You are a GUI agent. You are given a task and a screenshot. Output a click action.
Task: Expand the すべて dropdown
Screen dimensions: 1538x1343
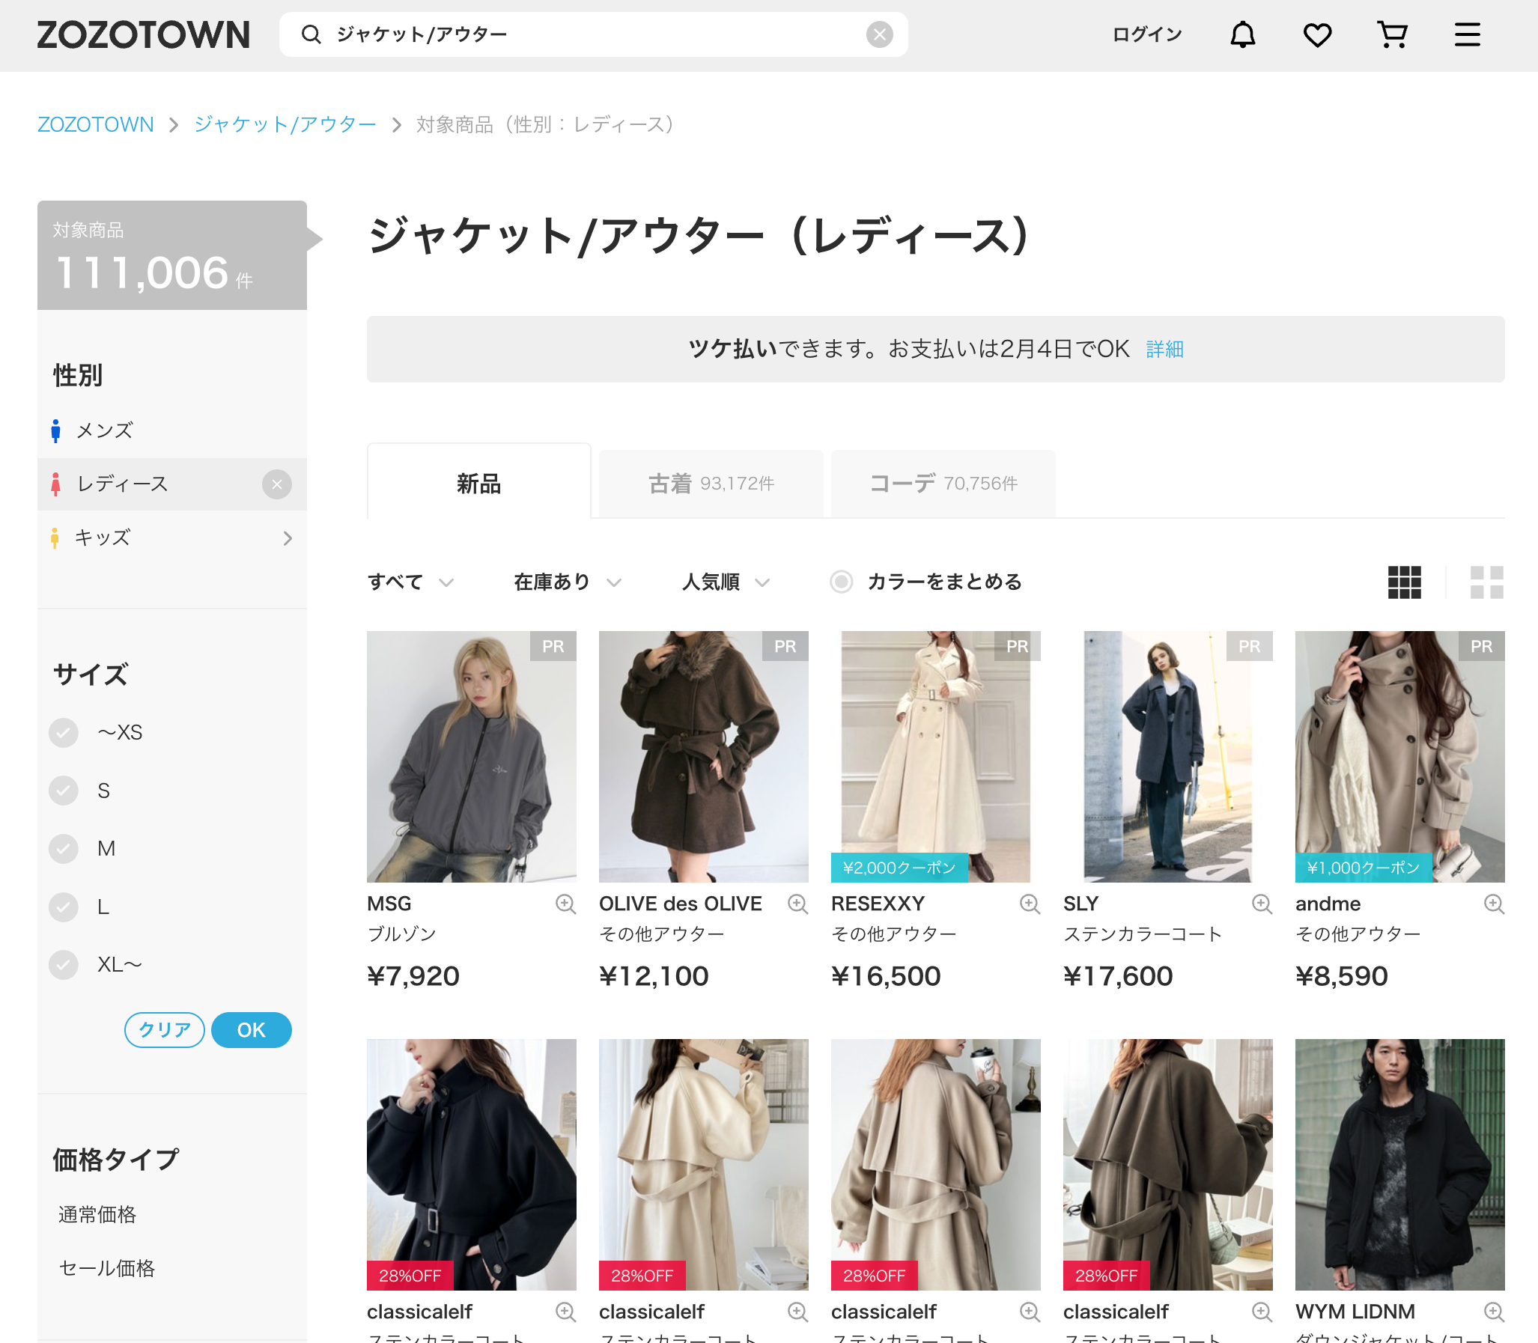410,582
